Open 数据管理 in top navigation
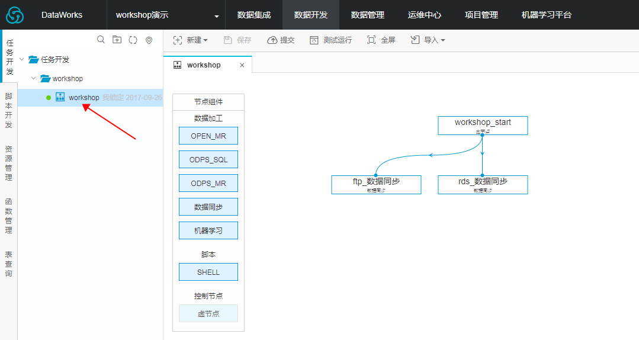The height and width of the screenshot is (340, 639). [368, 15]
